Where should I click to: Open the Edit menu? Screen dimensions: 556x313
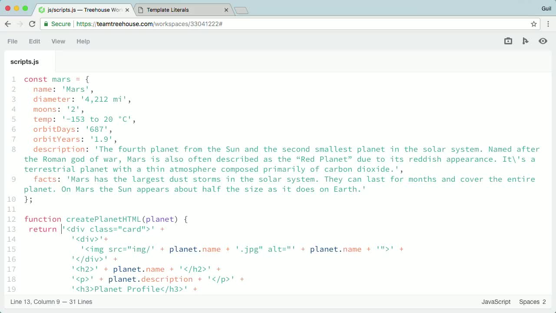coord(34,41)
